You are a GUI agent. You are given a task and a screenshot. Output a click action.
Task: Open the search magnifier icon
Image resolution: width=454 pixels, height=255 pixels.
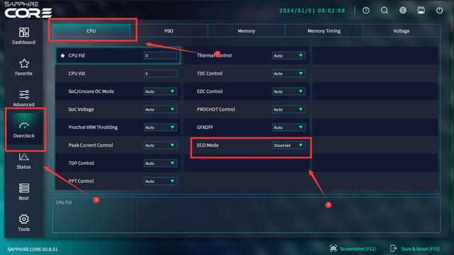click(384, 11)
